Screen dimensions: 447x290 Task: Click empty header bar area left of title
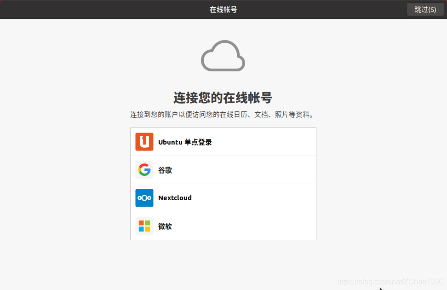pos(100,9)
